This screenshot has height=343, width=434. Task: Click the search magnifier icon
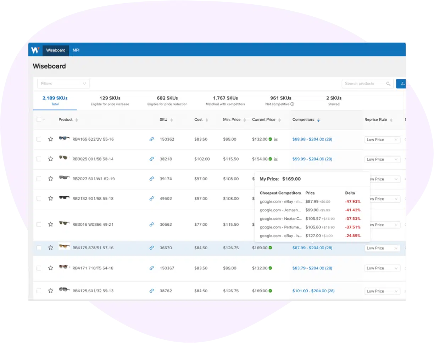coord(388,84)
